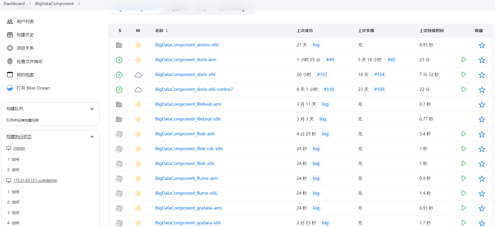Image resolution: width=495 pixels, height=227 pixels.
Task: Collapse the 构建队列 panel chevron
Action: 92,109
